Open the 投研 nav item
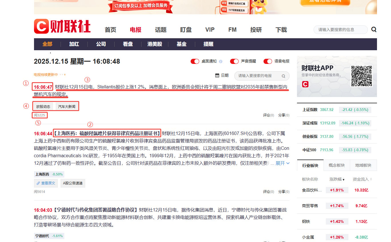Image resolution: width=391 pixels, height=242 pixels. pyautogui.click(x=256, y=30)
